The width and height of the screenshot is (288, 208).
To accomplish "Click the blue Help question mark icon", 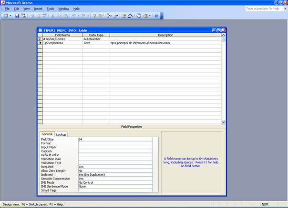I will tap(156, 16).
